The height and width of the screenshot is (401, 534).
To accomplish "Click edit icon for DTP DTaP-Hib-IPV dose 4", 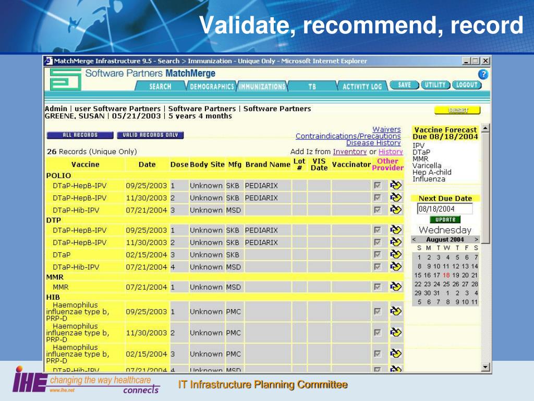I will 396,267.
